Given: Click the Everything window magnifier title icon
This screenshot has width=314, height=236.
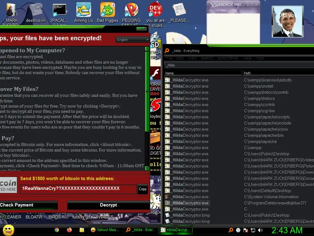Looking at the screenshot, I should click(167, 51).
